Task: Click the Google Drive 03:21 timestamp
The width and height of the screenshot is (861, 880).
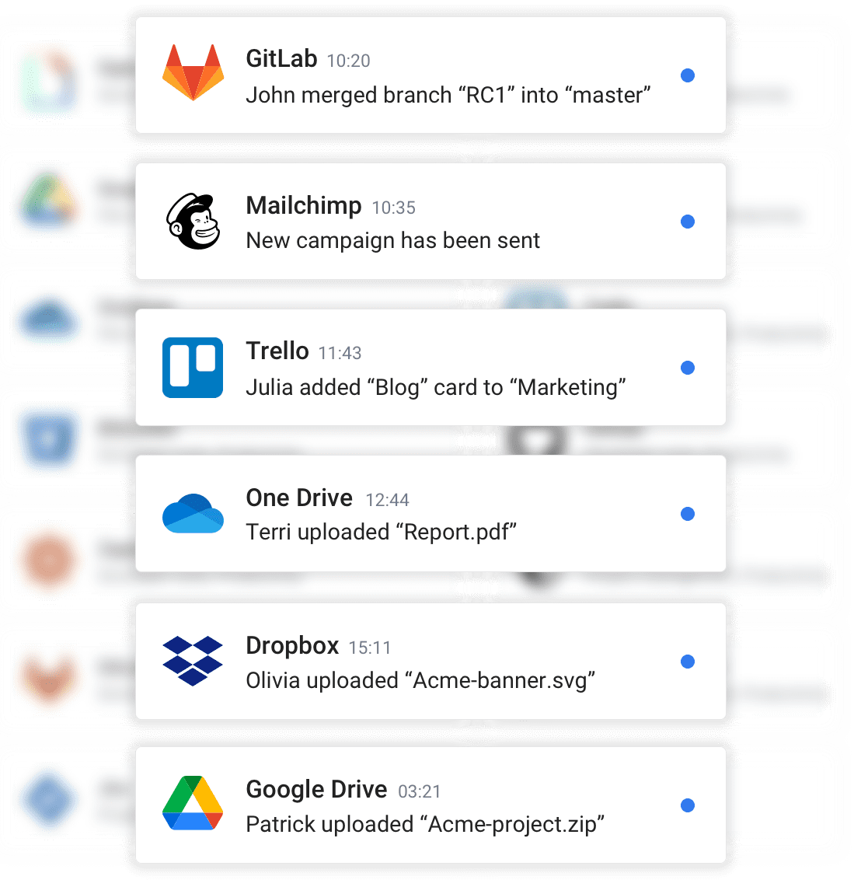Action: [419, 791]
